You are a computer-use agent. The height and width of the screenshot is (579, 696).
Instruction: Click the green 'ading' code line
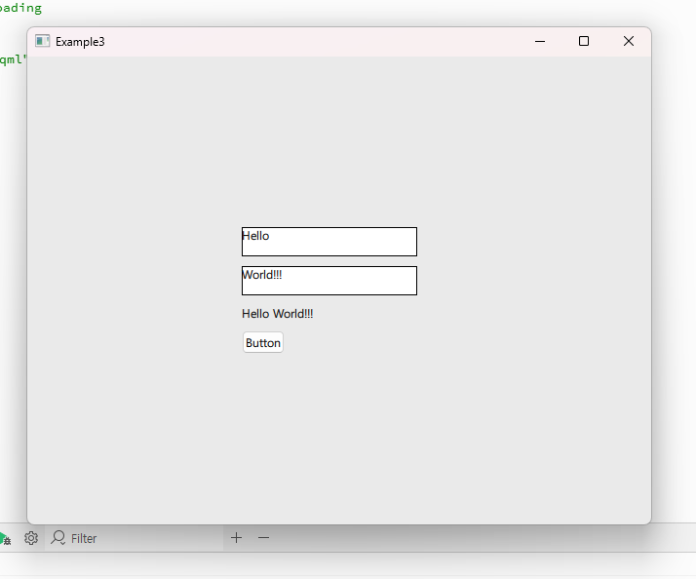[x=19, y=8]
